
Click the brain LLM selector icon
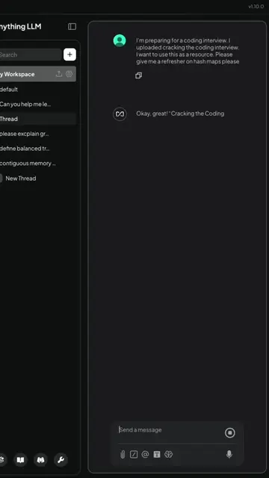[169, 455]
